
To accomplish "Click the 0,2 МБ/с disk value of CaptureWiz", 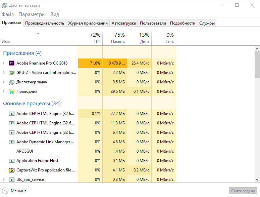I will click(141, 170).
